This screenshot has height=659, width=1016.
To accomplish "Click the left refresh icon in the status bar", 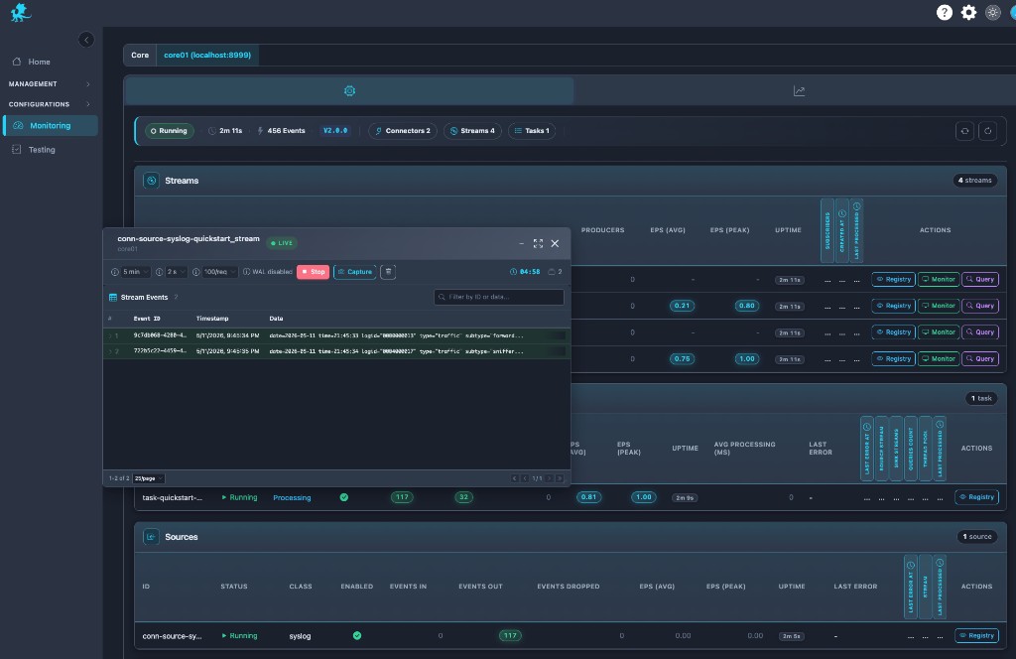I will pos(964,131).
